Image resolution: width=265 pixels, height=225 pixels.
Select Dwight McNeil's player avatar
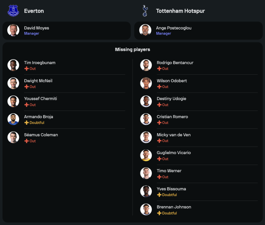tap(13, 83)
